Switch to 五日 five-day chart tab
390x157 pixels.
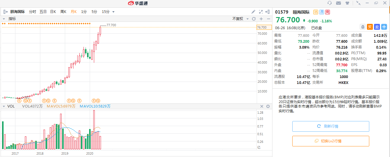43,12
